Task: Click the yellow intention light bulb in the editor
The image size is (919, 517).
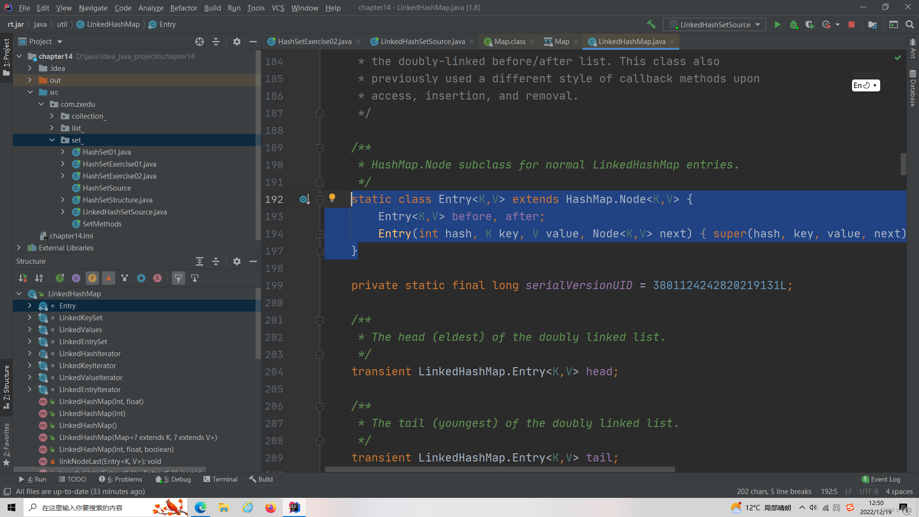Action: [332, 198]
